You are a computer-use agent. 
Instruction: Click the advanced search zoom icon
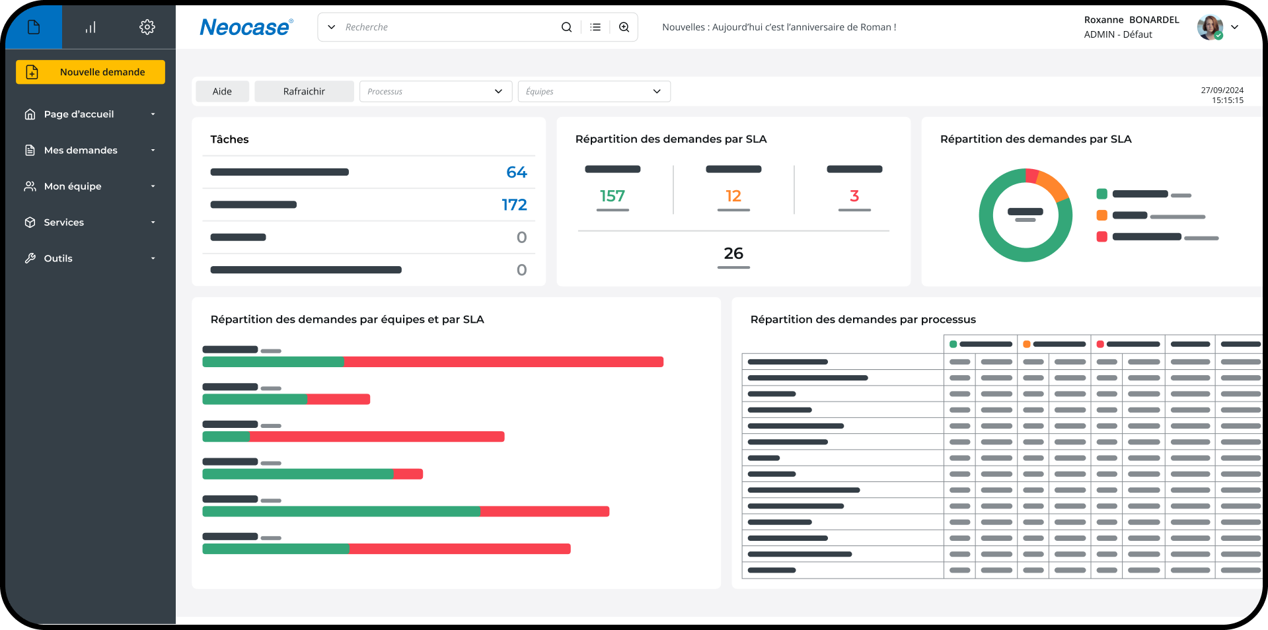[624, 27]
